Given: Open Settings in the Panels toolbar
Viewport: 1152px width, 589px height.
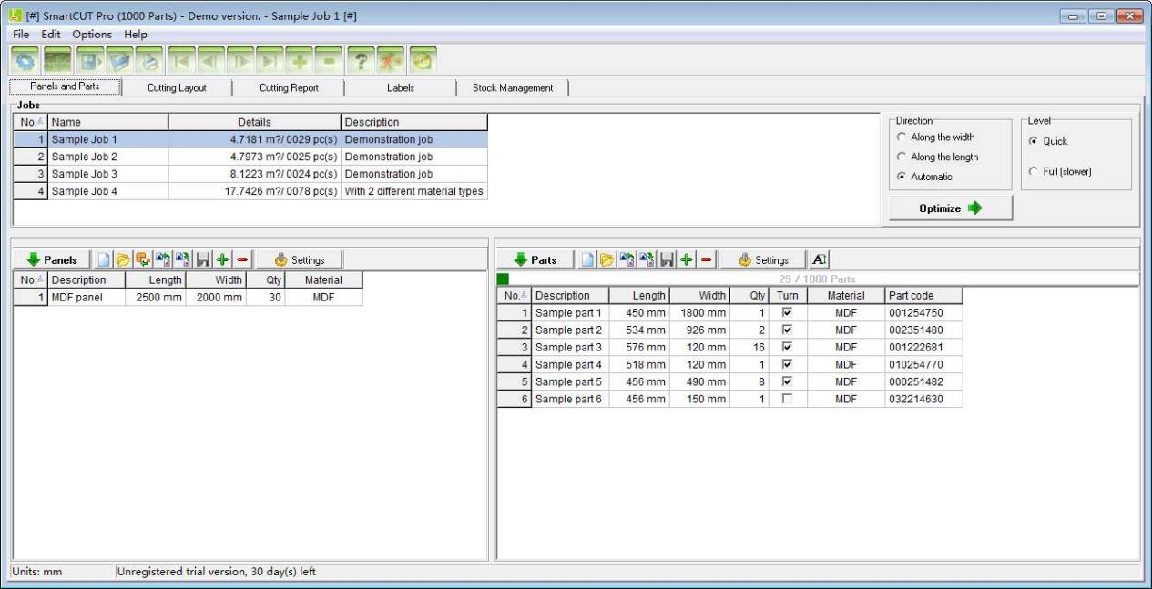Looking at the screenshot, I should coord(300,260).
